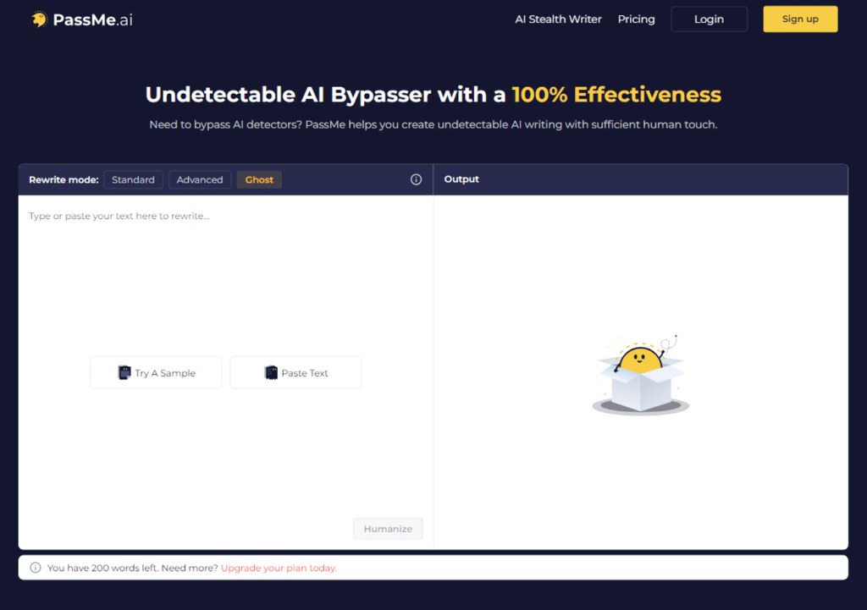
Task: Keep Ghost rewrite mode active
Action: pos(259,179)
